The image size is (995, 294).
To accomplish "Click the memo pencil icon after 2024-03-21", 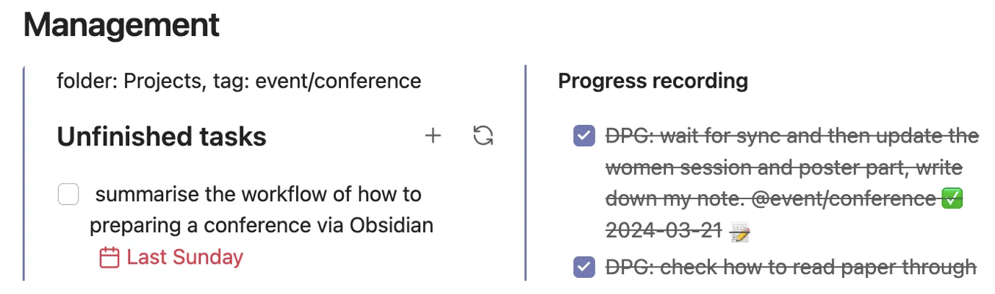I will click(739, 232).
